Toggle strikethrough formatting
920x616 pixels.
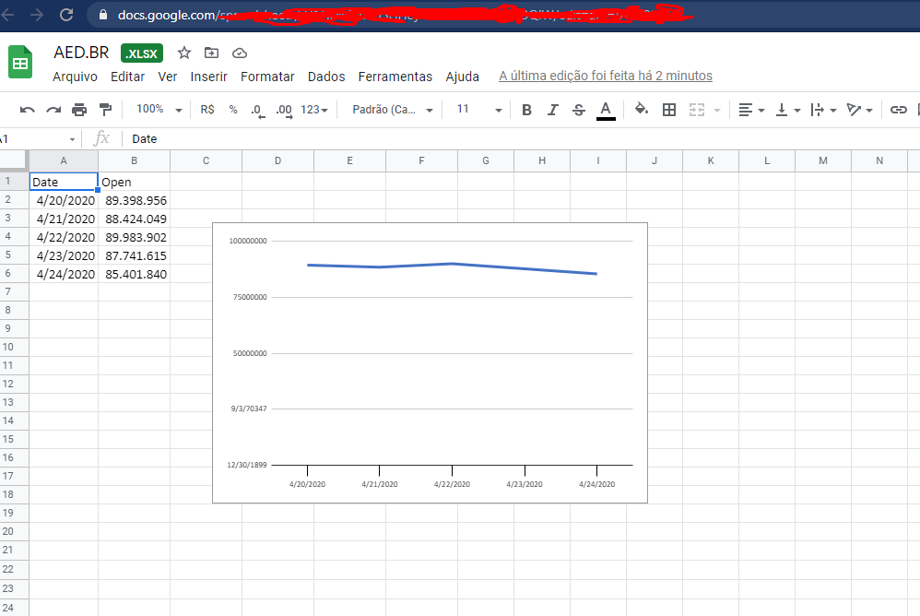(x=578, y=109)
